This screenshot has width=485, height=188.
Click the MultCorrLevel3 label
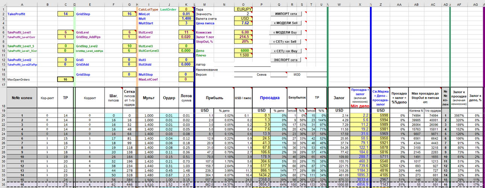(x=149, y=51)
